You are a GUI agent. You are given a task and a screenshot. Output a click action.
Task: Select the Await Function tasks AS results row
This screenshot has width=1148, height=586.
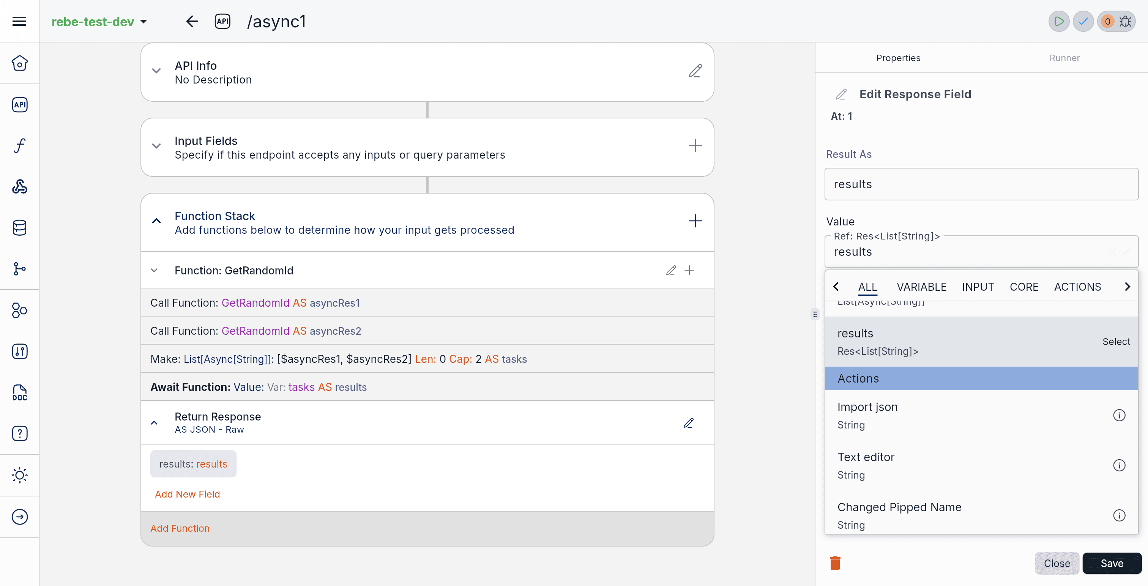(x=427, y=387)
